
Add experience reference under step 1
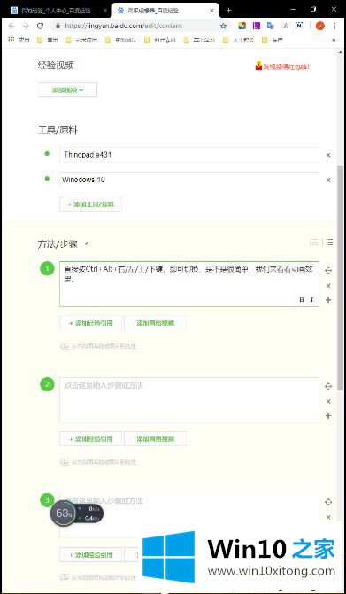pos(90,323)
